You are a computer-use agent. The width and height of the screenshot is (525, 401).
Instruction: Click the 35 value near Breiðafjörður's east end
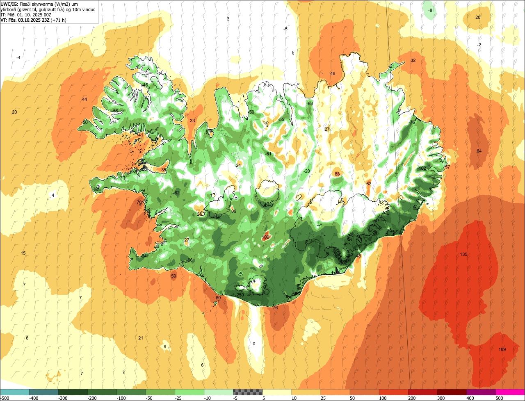point(164,170)
